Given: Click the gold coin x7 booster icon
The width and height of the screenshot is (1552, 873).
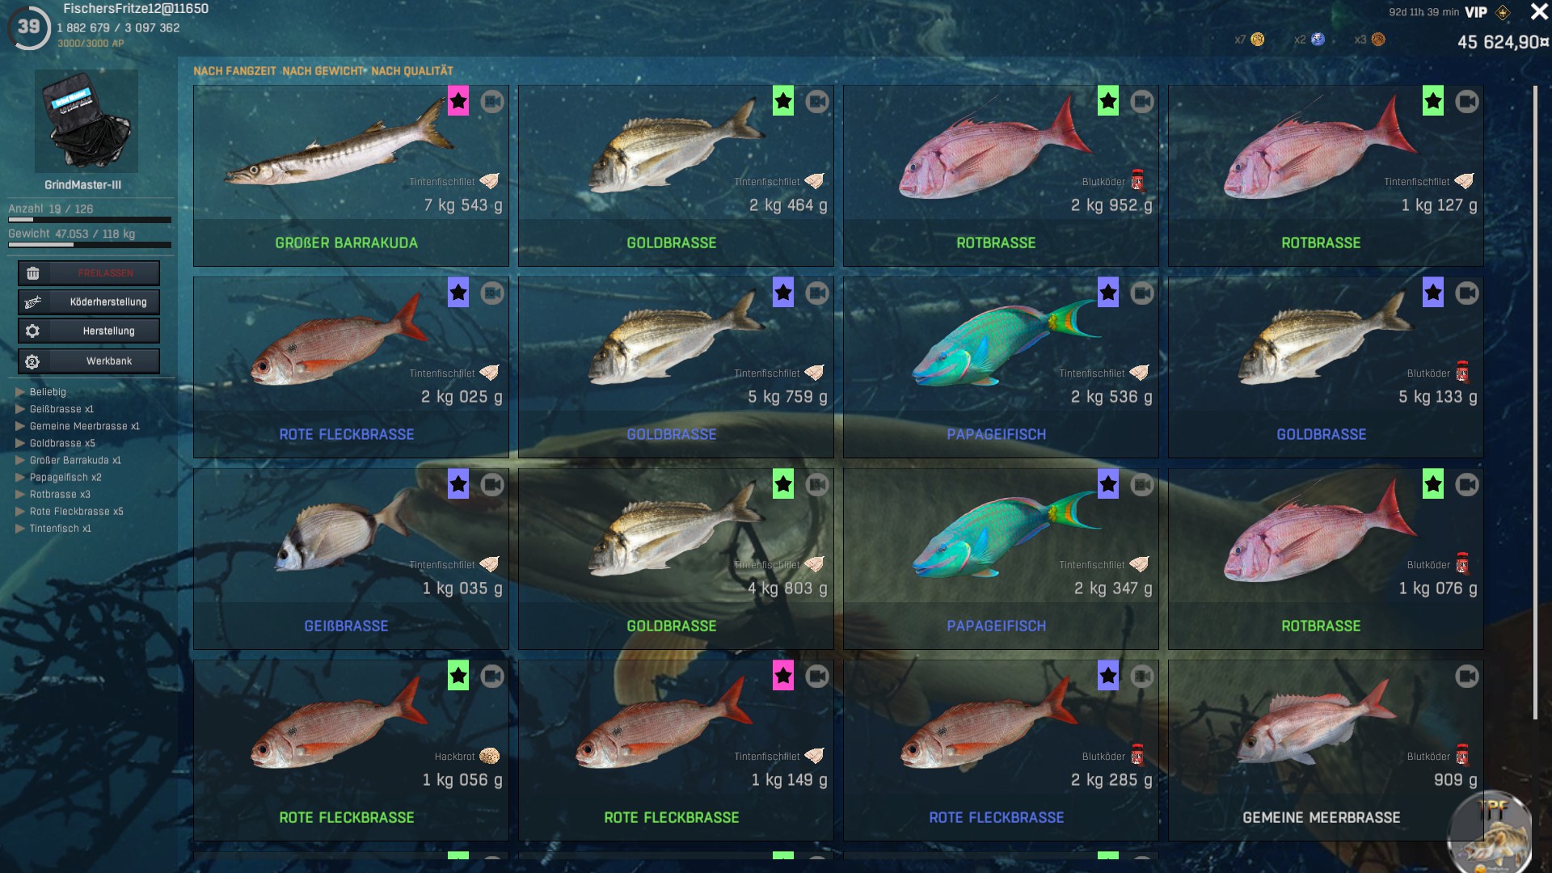Looking at the screenshot, I should click(1258, 40).
